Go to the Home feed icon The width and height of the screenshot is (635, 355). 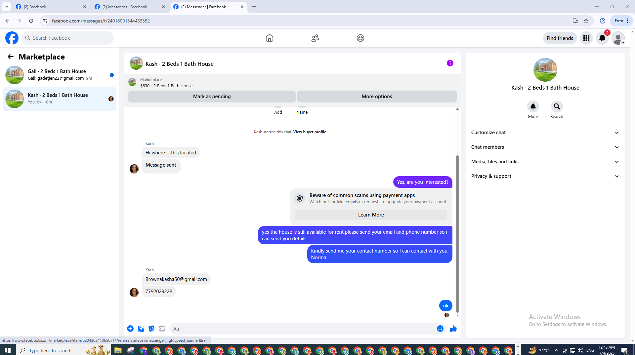coord(270,38)
